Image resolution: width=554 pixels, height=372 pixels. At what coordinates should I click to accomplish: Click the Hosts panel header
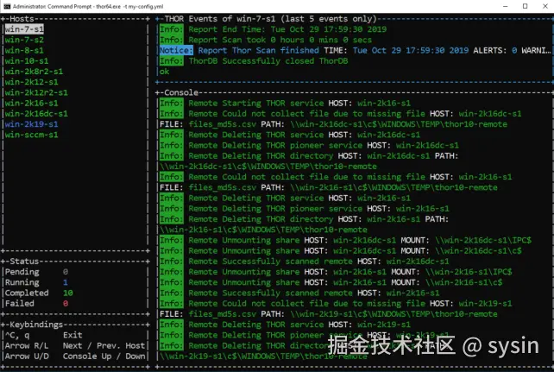click(x=22, y=19)
